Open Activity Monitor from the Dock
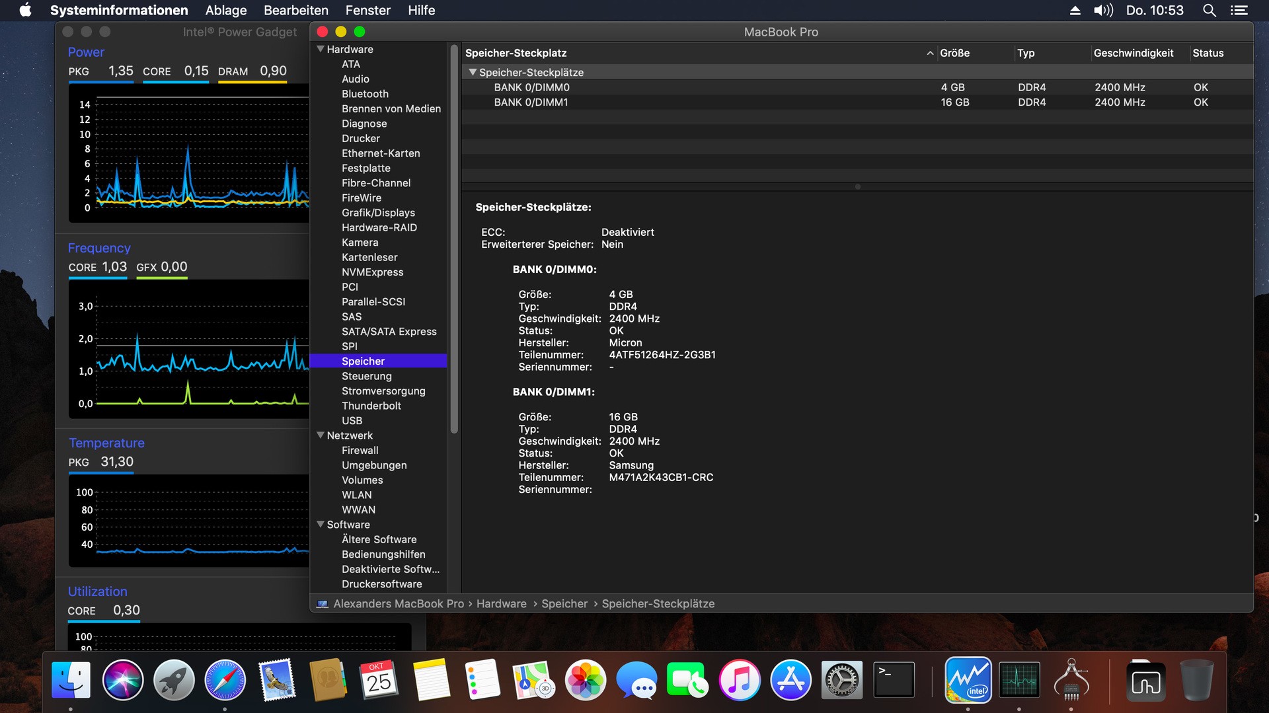 (1019, 679)
